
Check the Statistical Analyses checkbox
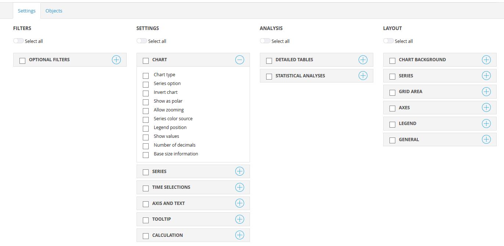269,76
